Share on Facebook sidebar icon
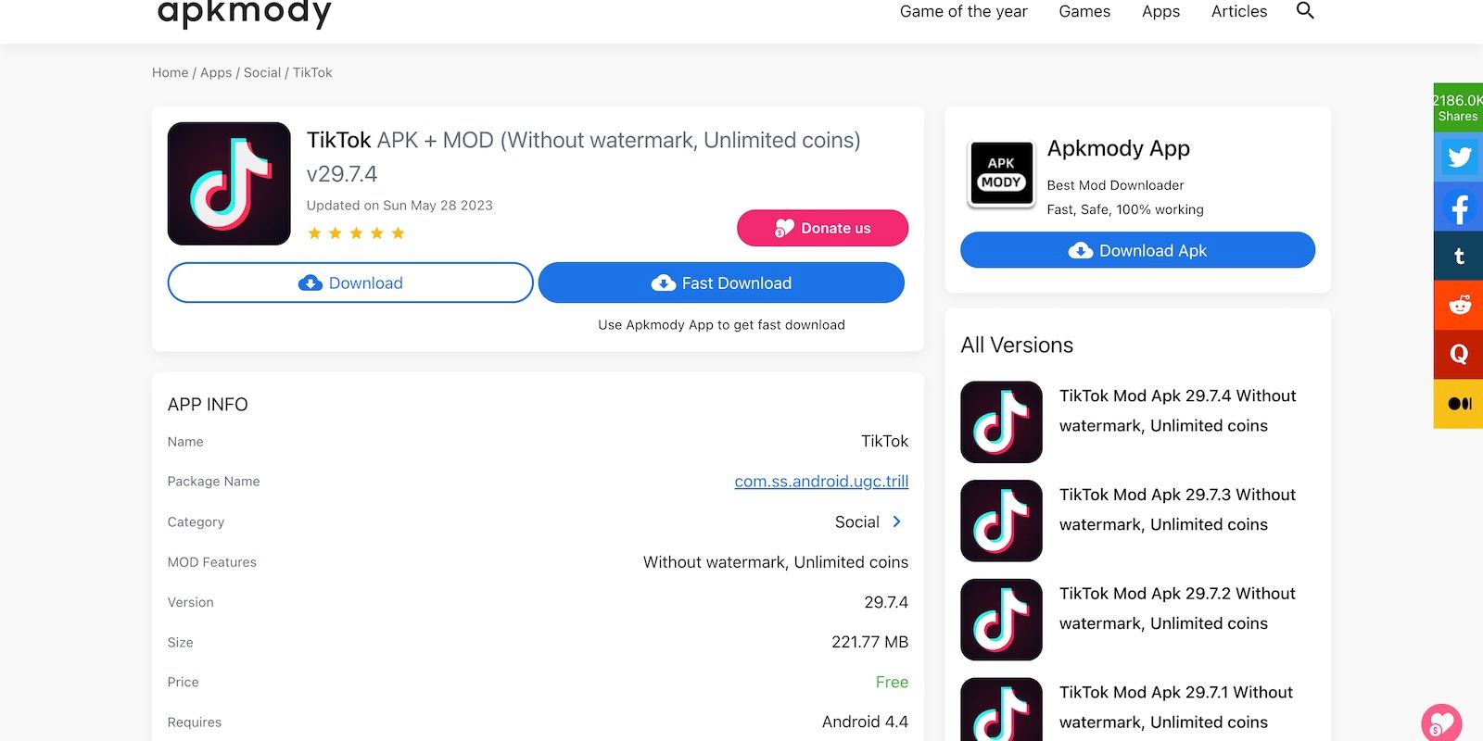The height and width of the screenshot is (741, 1483). pyautogui.click(x=1459, y=207)
